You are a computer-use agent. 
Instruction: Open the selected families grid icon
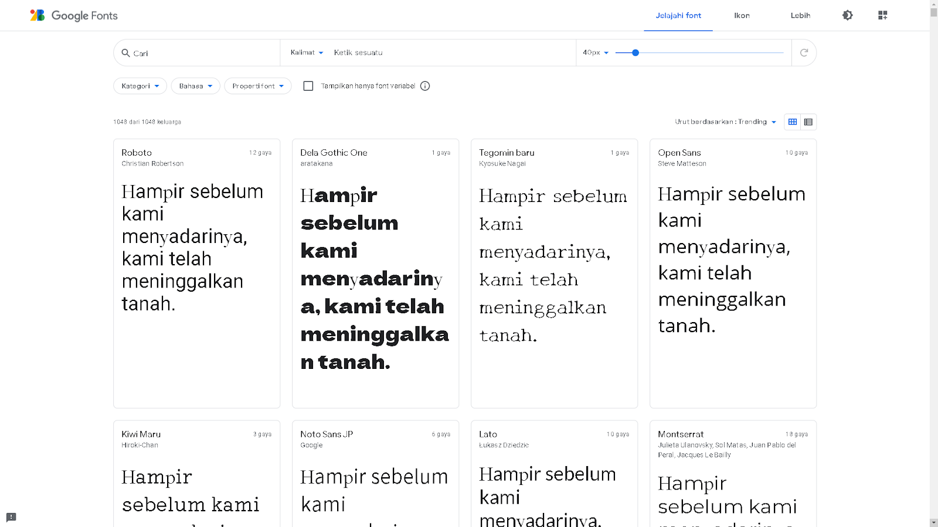coord(882,15)
